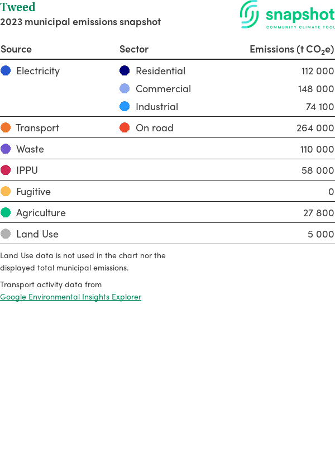Click the yellow Fugitive source dot
Viewport: 335px width, 475px height.
pos(6,192)
